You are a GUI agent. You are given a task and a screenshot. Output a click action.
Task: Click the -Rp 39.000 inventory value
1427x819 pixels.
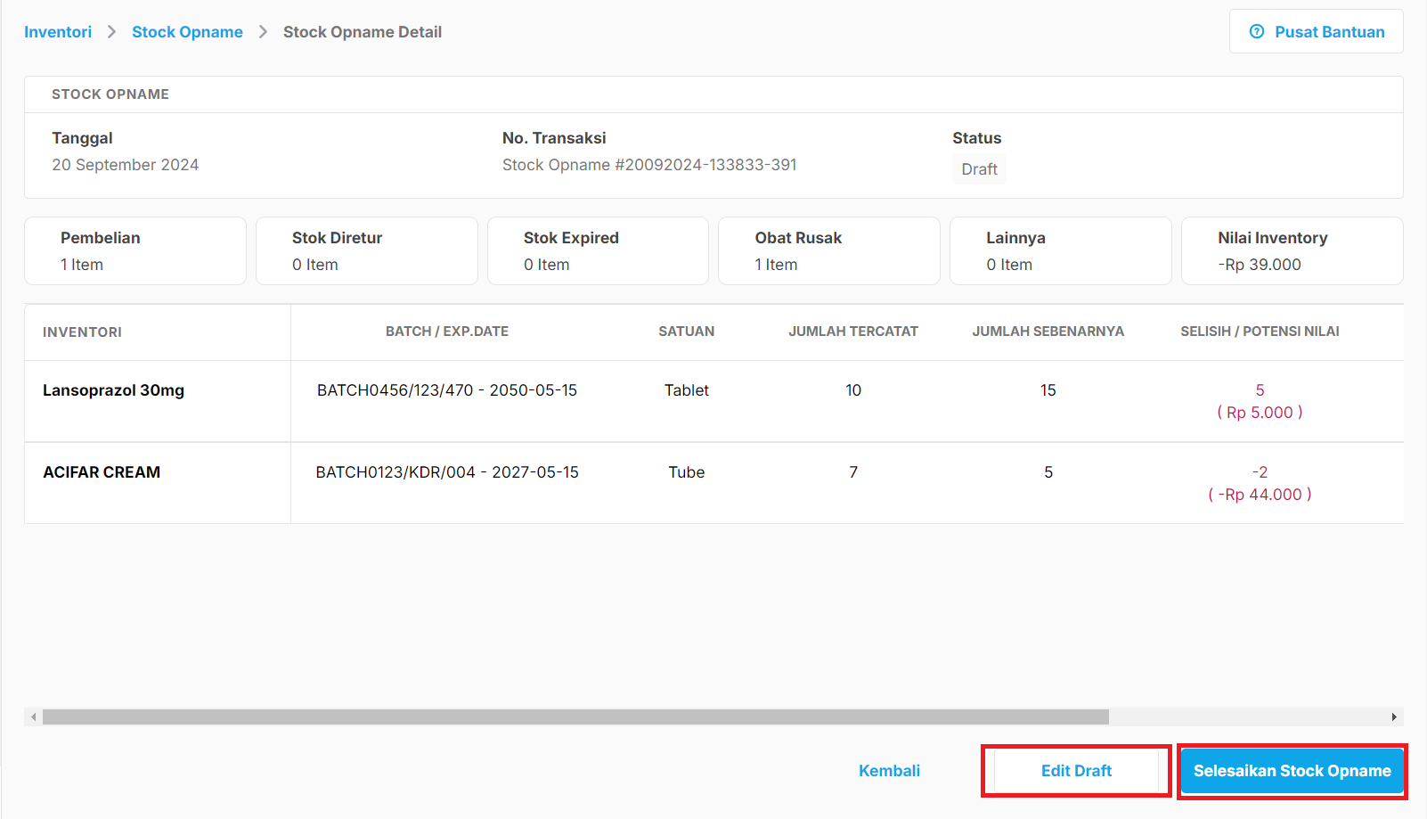1260,265
